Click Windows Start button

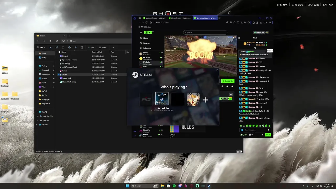tap(127, 186)
